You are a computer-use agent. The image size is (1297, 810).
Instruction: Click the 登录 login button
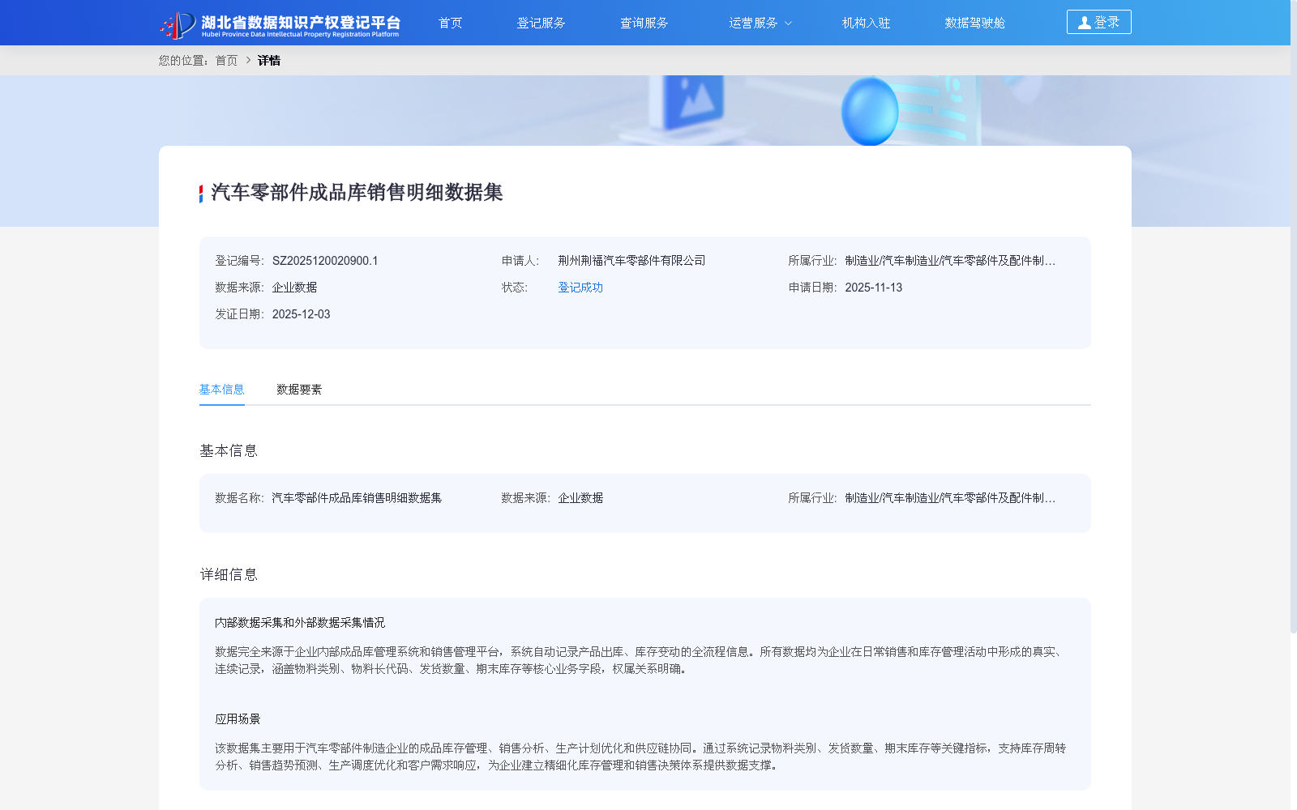1098,22
